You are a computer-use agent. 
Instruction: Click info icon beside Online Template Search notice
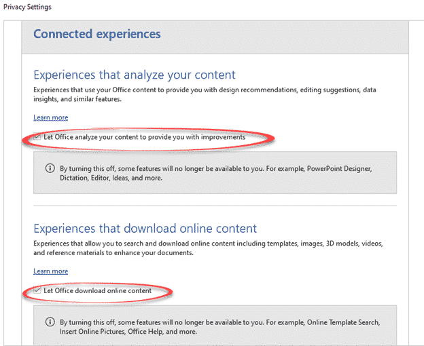point(50,322)
